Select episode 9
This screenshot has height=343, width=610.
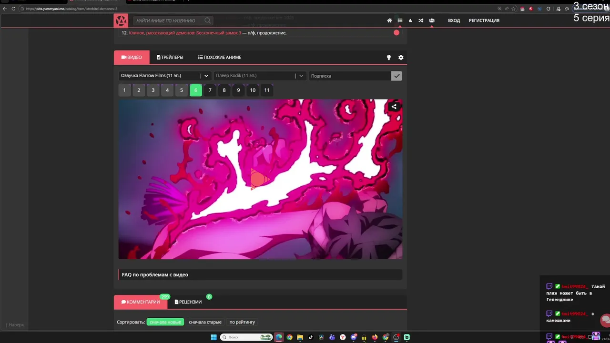[238, 90]
